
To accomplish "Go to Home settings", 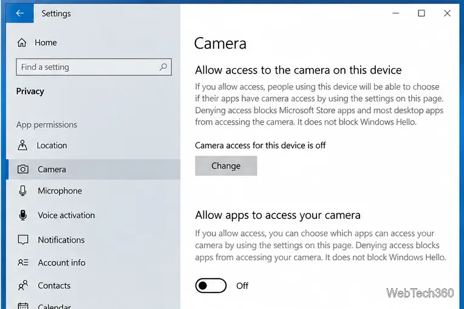I will point(46,43).
